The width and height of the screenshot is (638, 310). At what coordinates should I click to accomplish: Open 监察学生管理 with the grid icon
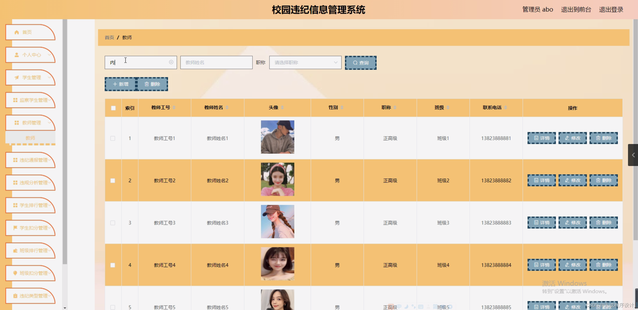coord(16,100)
